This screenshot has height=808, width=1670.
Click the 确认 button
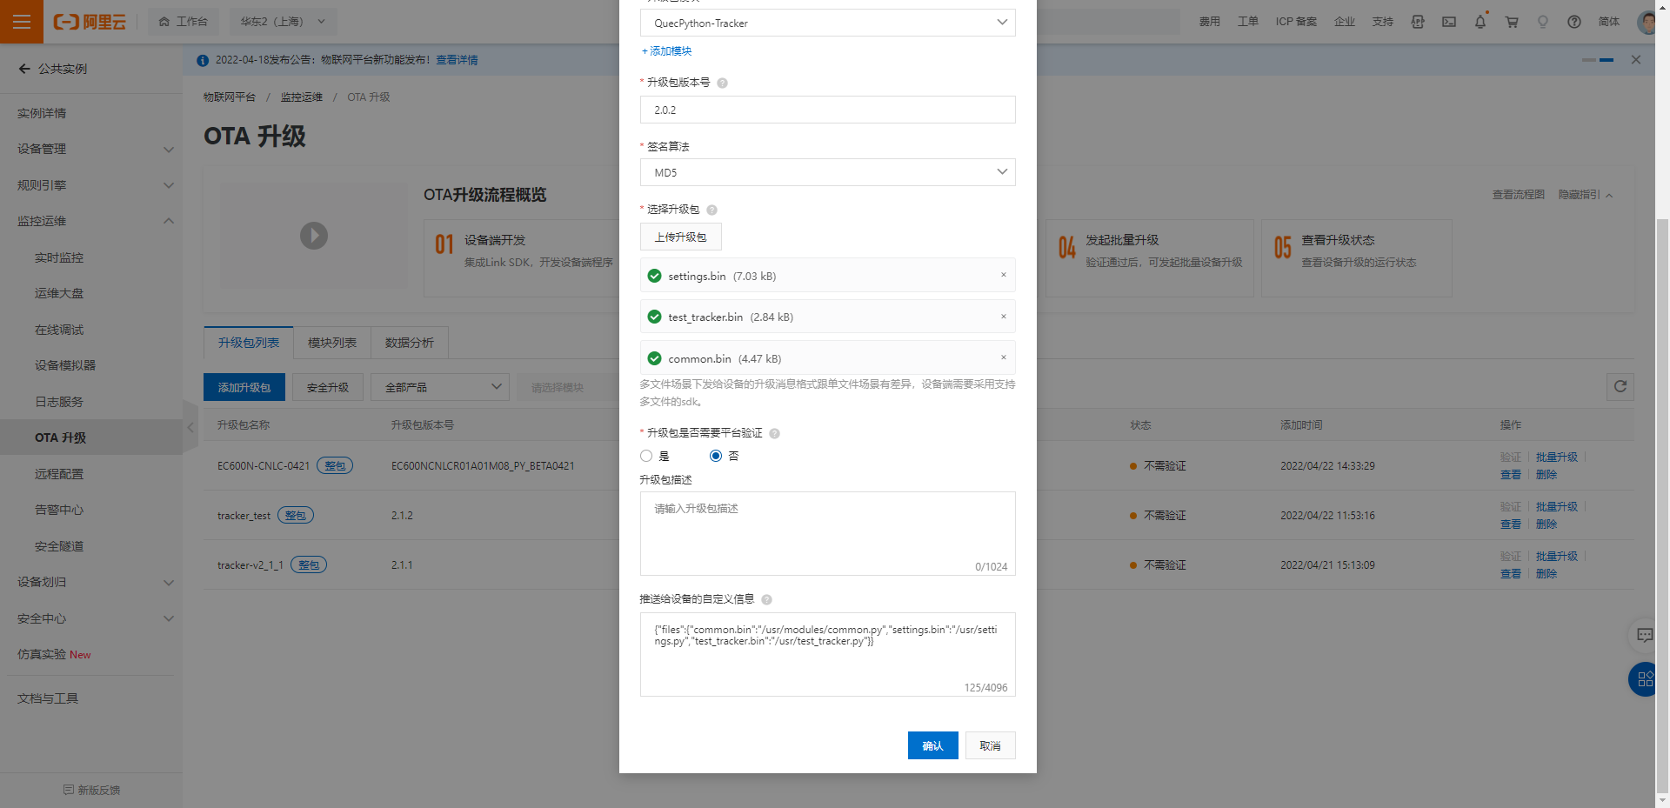(932, 745)
